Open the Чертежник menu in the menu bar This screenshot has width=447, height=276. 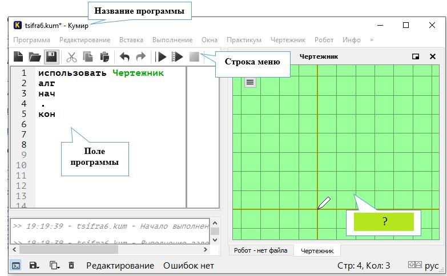coord(288,40)
